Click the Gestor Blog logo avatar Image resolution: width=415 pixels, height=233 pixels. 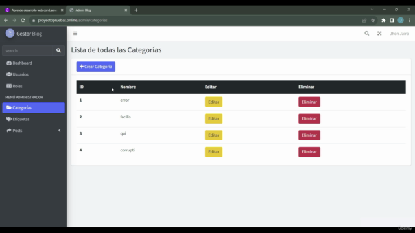10,33
